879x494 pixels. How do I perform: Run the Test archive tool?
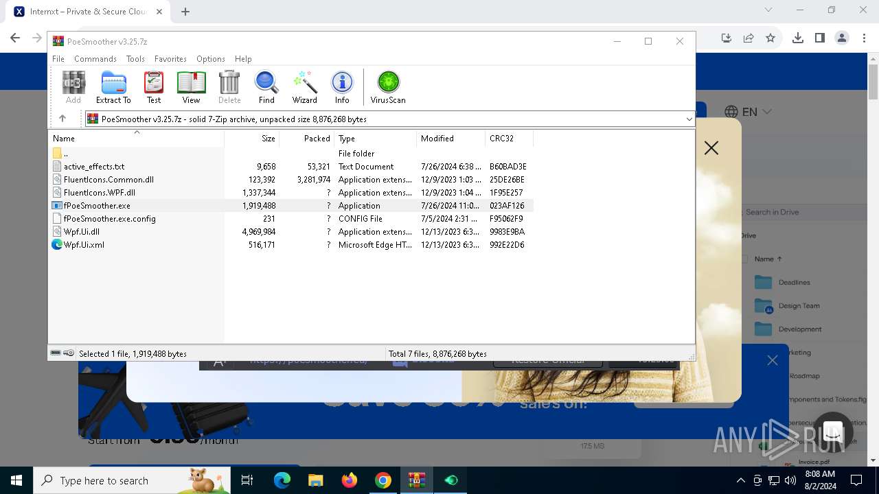tap(154, 87)
